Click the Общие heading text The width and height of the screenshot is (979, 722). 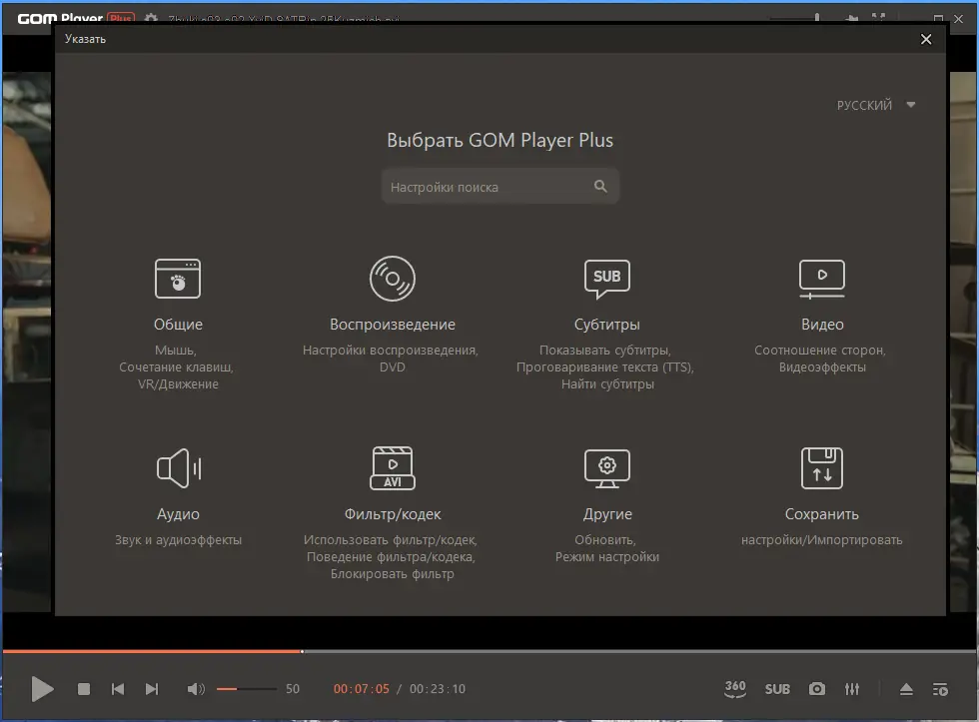click(178, 325)
